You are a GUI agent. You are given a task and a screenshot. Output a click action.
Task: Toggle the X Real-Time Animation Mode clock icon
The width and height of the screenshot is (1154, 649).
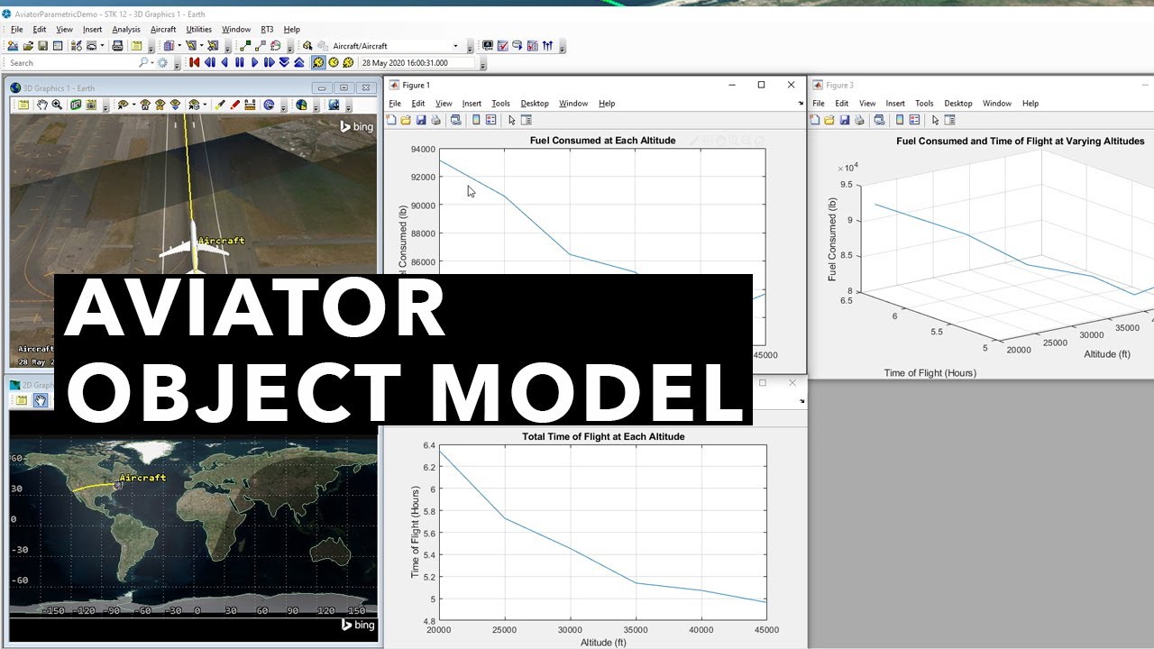point(348,62)
